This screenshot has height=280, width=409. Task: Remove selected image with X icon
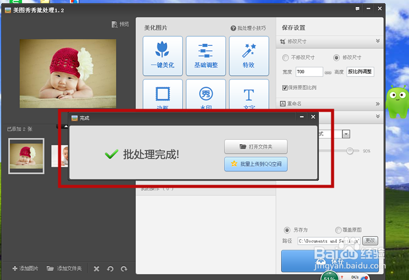click(97, 269)
